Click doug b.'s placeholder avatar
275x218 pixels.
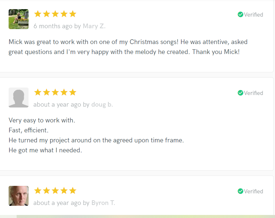tap(19, 98)
